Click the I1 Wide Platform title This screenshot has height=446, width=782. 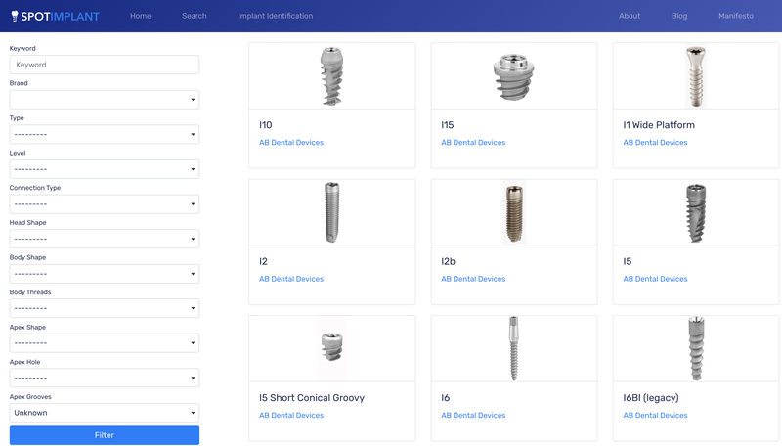pos(658,125)
